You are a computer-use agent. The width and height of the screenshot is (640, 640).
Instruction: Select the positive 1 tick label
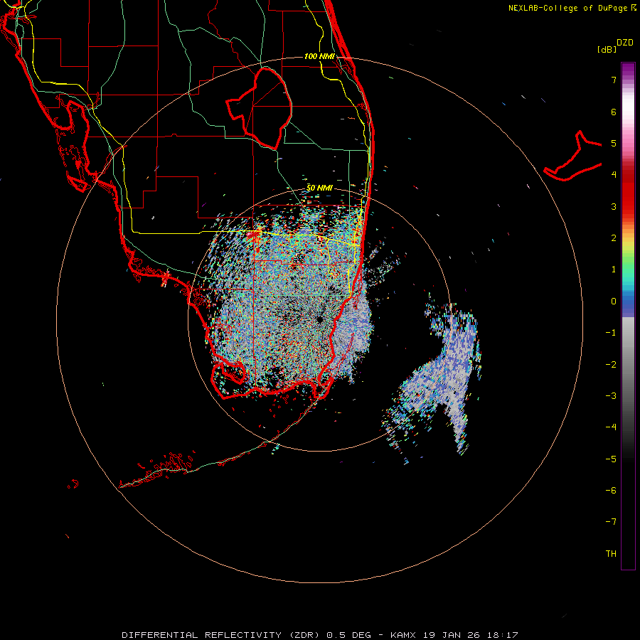[x=614, y=270]
